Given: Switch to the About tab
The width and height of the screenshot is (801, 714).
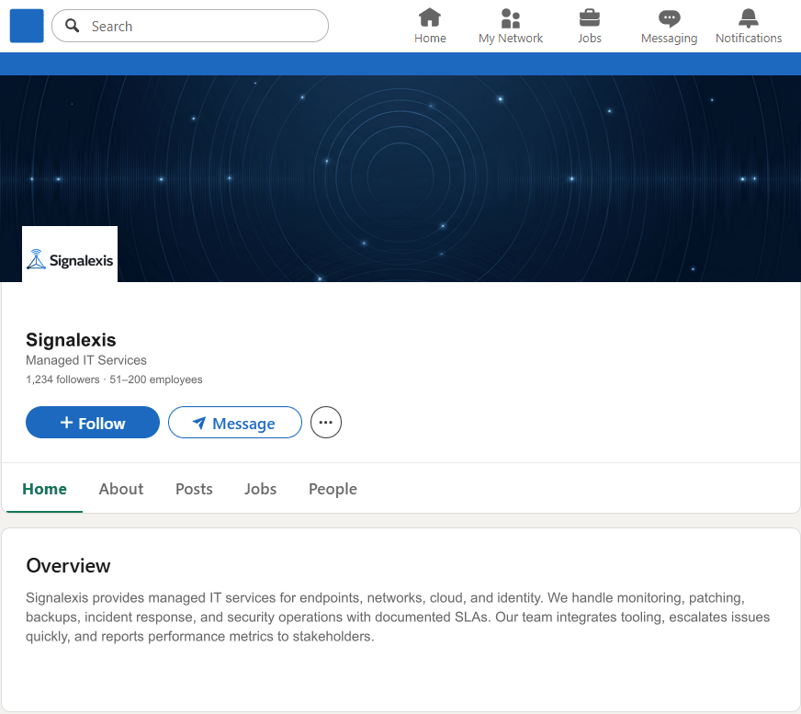Looking at the screenshot, I should point(120,489).
